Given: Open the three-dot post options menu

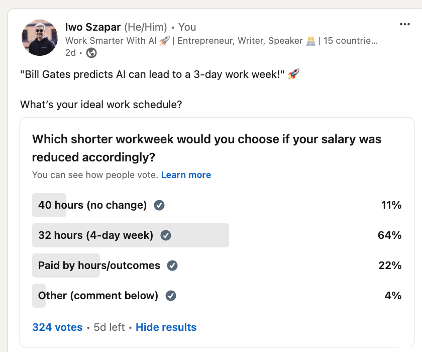Looking at the screenshot, I should coord(404,24).
